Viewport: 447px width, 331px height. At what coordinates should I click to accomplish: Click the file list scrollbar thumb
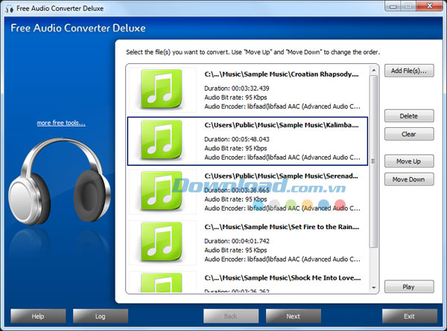tap(374, 161)
